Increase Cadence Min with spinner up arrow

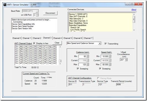[x=88, y=56]
